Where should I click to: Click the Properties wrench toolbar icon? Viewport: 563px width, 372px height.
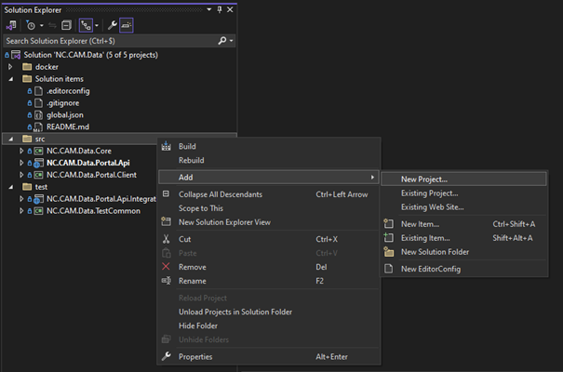(110, 25)
